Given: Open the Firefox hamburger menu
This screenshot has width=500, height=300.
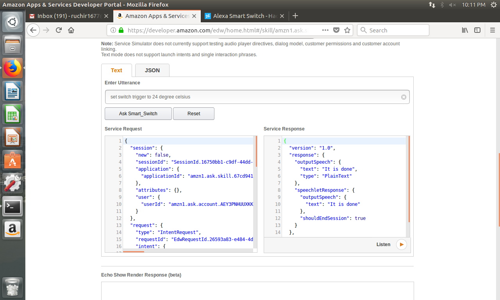Looking at the screenshot, I should [493, 30].
